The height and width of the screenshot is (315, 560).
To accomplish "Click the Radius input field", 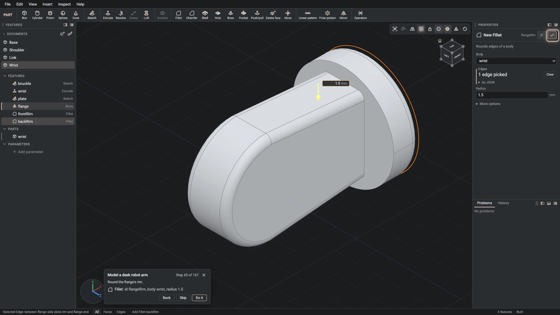I will 512,95.
